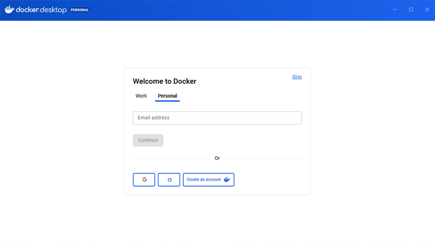Sign in with the Google icon
This screenshot has width=435, height=247.
pyautogui.click(x=144, y=180)
